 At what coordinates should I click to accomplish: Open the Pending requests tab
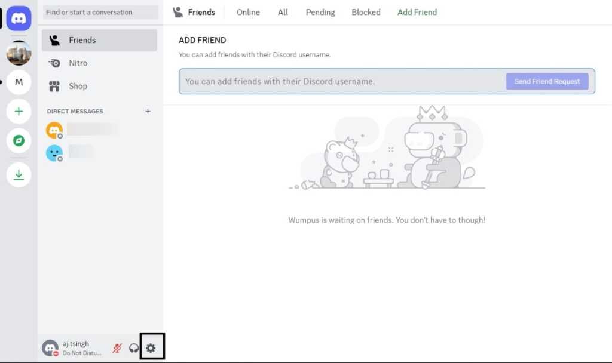320,12
